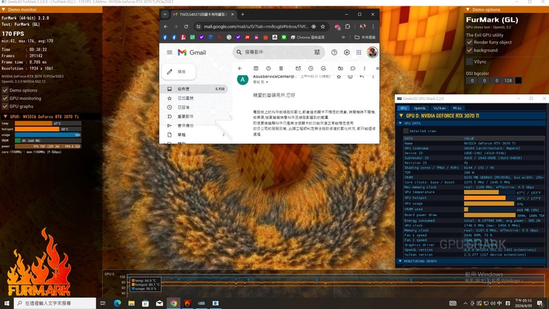The image size is (549, 309).
Task: Switch to OpenGL tab in GPU Shark
Action: pyautogui.click(x=419, y=108)
